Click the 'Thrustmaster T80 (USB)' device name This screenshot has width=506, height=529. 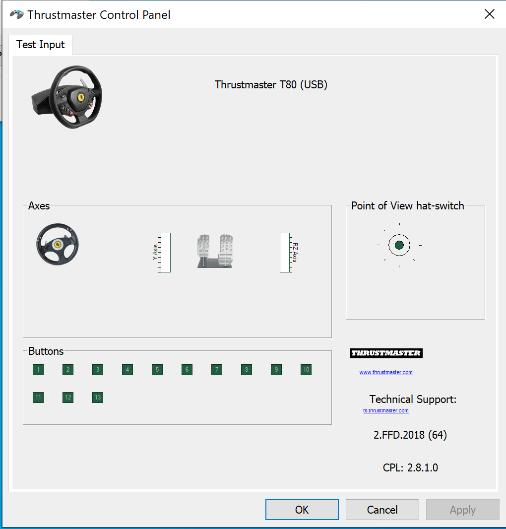(x=271, y=84)
